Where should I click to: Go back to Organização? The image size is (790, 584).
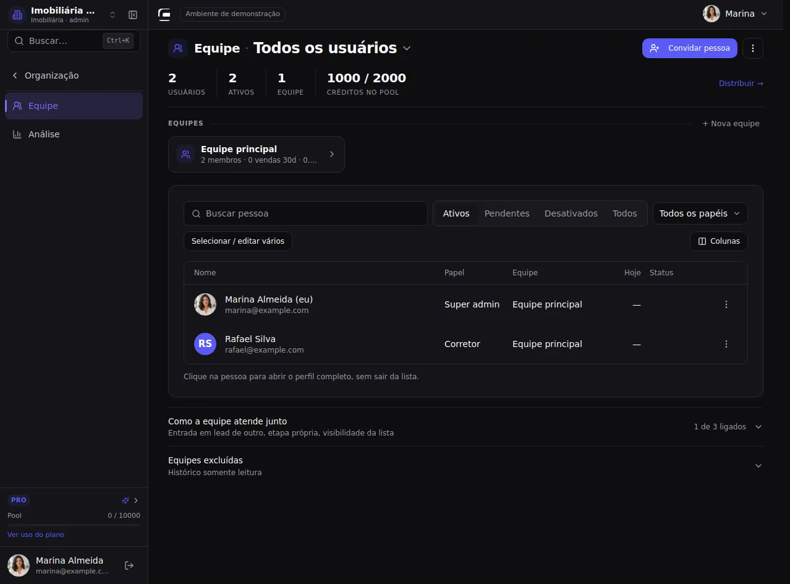(x=46, y=75)
